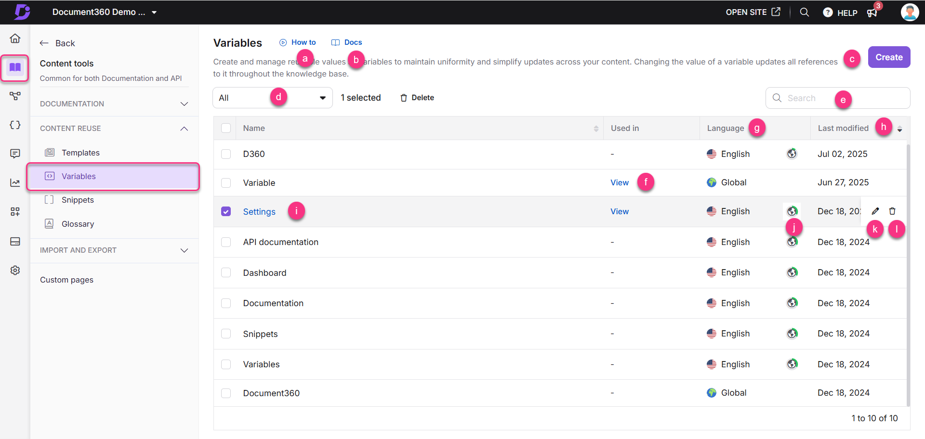The image size is (925, 439).
Task: Open the Analytics chart sidebar icon
Action: [15, 183]
